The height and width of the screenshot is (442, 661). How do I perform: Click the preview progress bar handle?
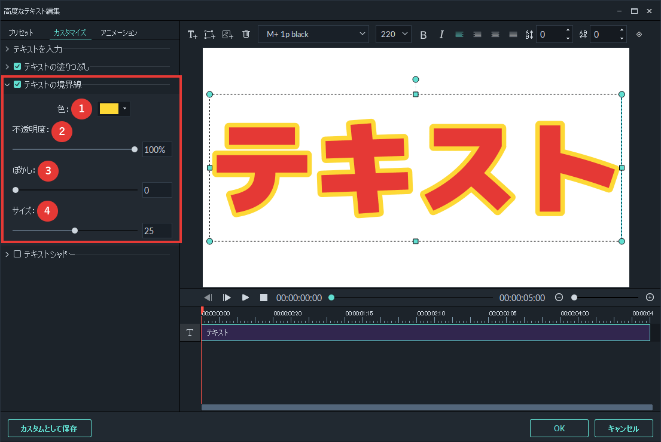click(x=331, y=297)
